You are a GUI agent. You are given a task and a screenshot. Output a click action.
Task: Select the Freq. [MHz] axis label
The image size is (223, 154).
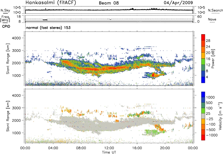click(6, 19)
